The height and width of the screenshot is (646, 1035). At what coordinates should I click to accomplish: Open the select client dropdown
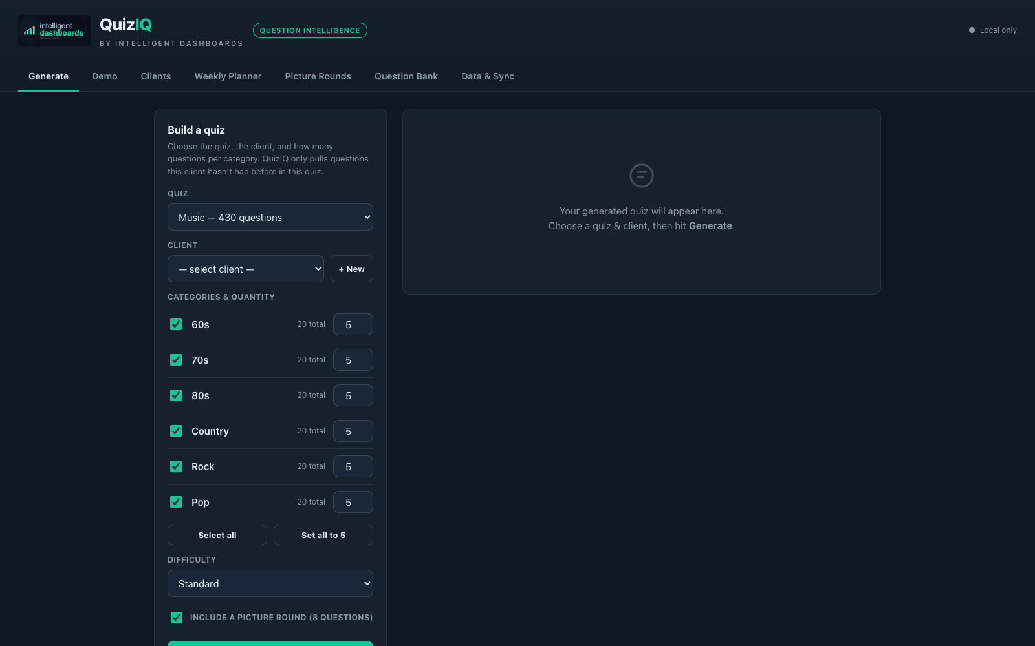tap(246, 269)
